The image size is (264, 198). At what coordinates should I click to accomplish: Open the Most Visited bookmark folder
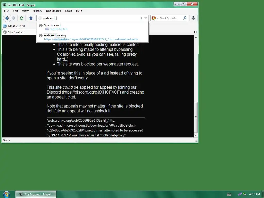(x=14, y=26)
